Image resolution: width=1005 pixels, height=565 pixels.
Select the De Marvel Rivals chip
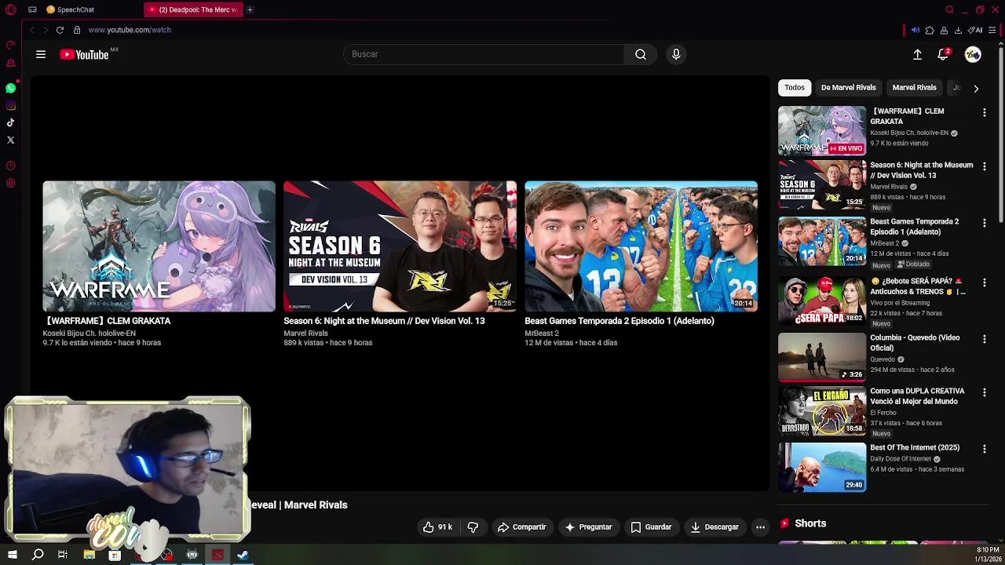[x=848, y=88]
